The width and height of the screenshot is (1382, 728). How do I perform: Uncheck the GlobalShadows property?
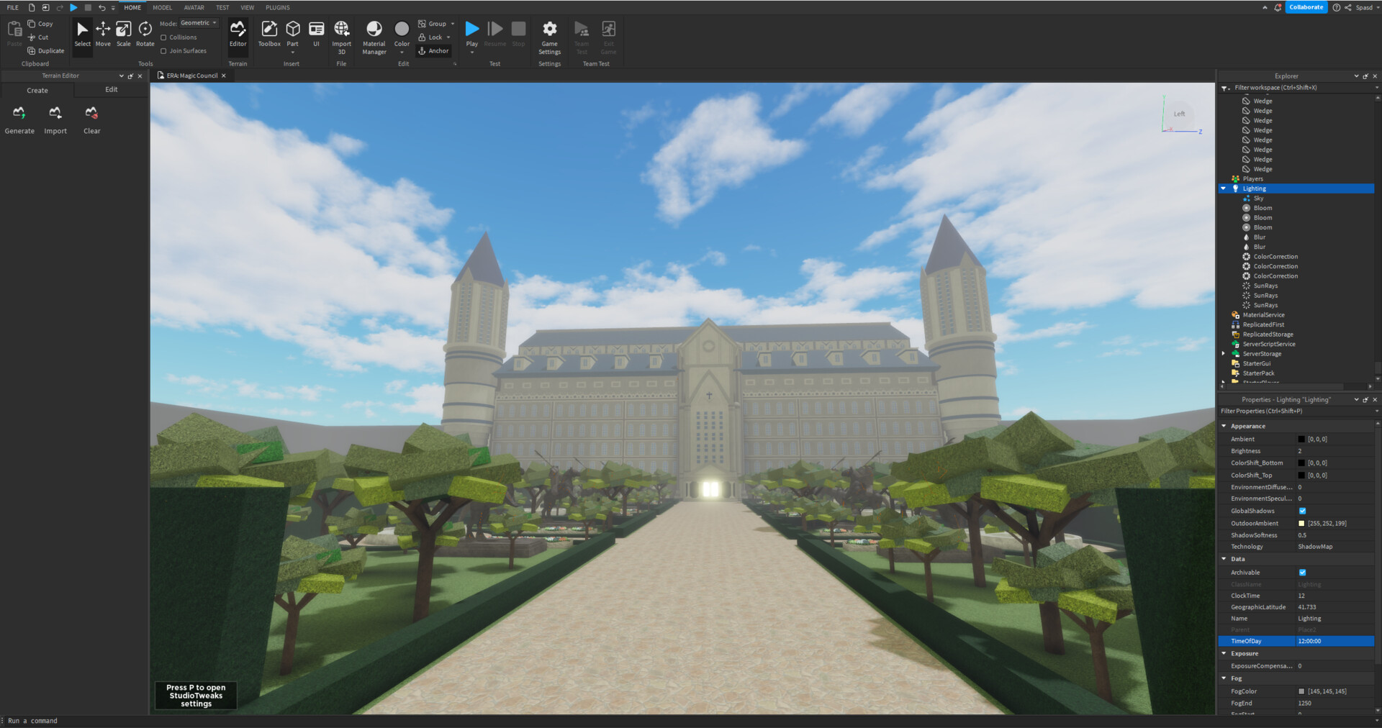tap(1302, 511)
